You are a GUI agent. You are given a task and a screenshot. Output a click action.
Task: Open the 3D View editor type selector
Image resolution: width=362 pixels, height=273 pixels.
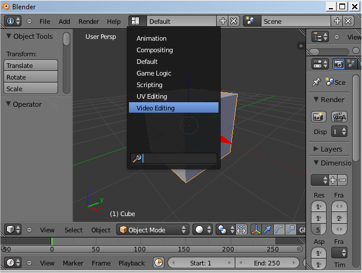pos(13,229)
